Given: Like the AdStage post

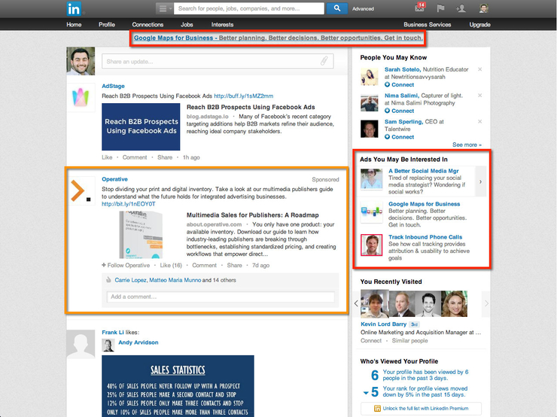Looking at the screenshot, I should coord(107,157).
